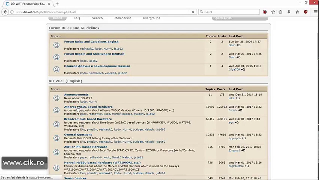Viewport: 319px width, 180px height.
Task: View latest post icon next to elke
Action: (x=237, y=98)
